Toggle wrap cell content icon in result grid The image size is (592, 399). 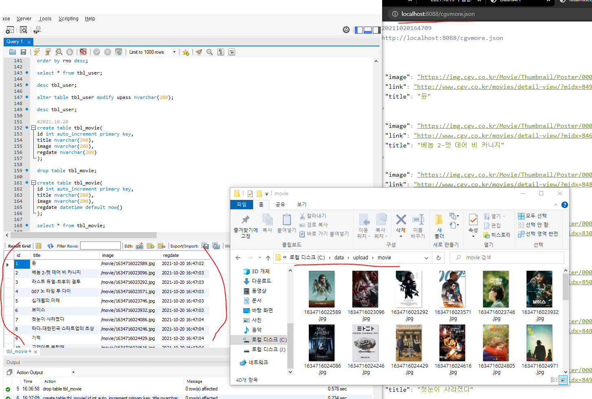39,246
